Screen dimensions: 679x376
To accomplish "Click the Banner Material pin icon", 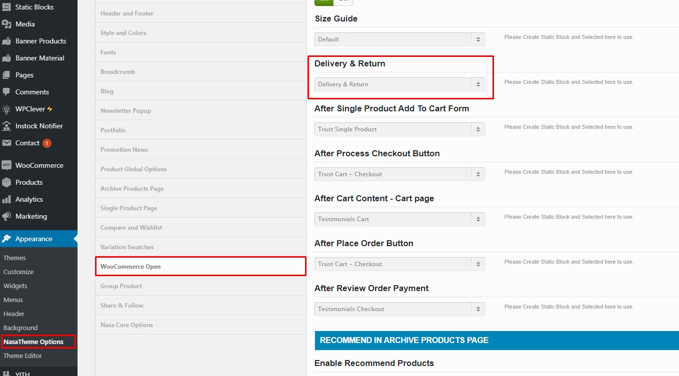I will click(x=6, y=58).
